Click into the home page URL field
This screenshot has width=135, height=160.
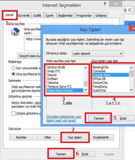tap(32, 43)
